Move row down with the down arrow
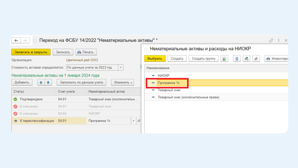 (x=48, y=82)
